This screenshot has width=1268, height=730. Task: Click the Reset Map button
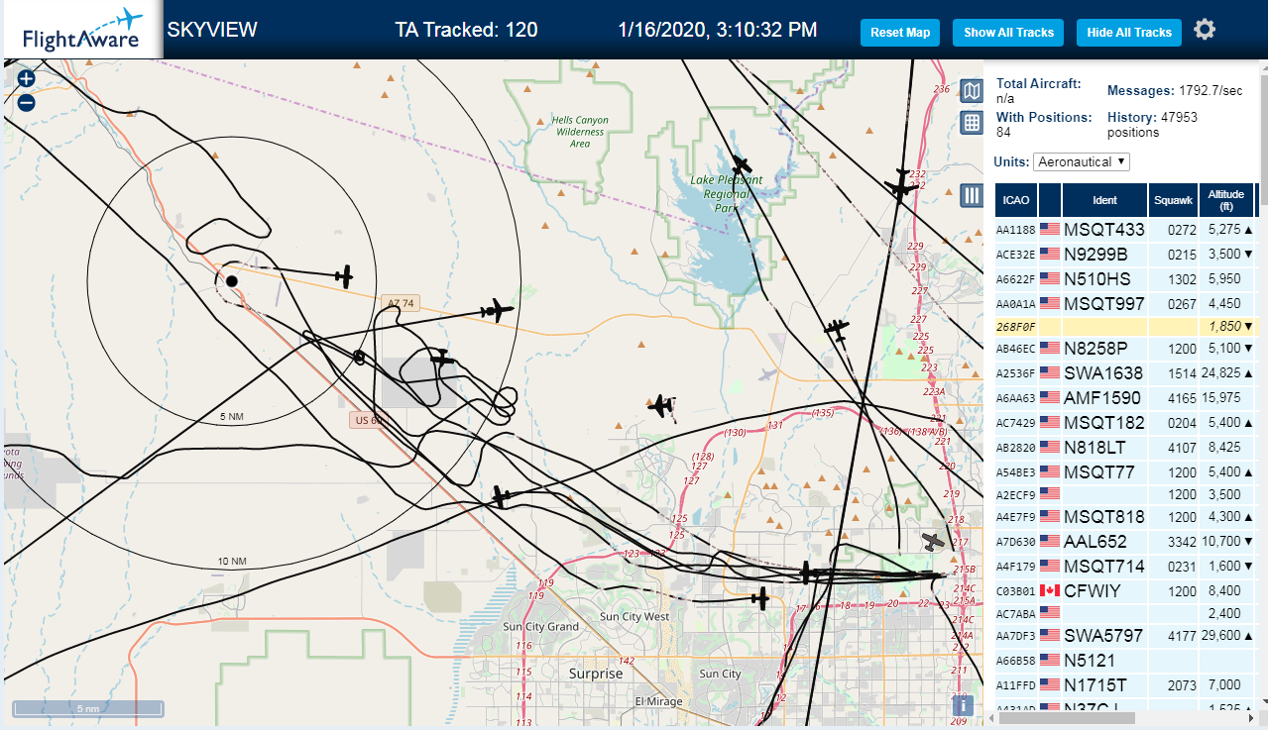coord(900,33)
